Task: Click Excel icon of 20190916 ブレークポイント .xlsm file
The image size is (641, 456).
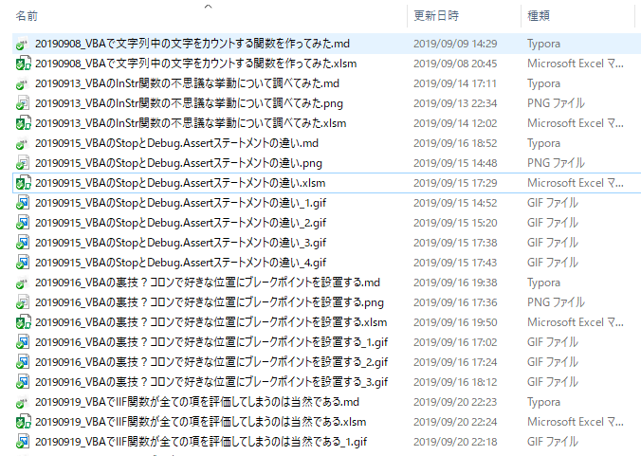Action: [x=23, y=322]
